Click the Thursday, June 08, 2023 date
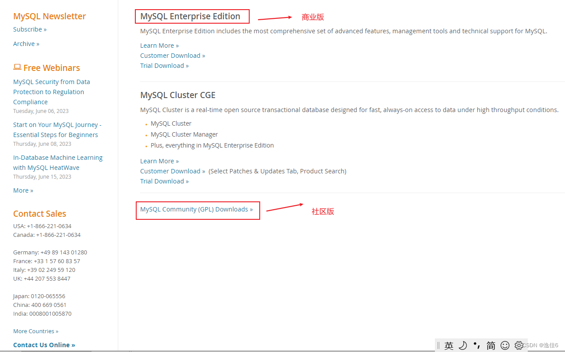The image size is (565, 352). (x=42, y=144)
